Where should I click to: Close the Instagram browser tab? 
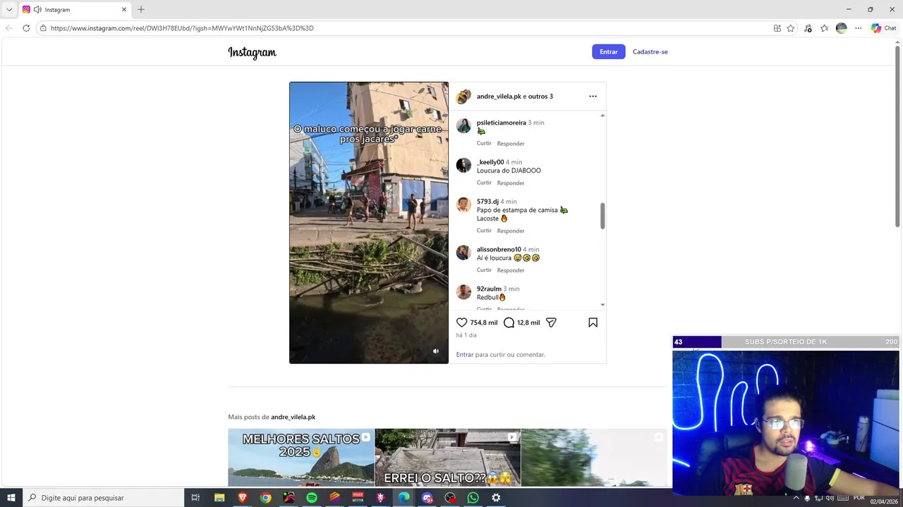coord(124,10)
